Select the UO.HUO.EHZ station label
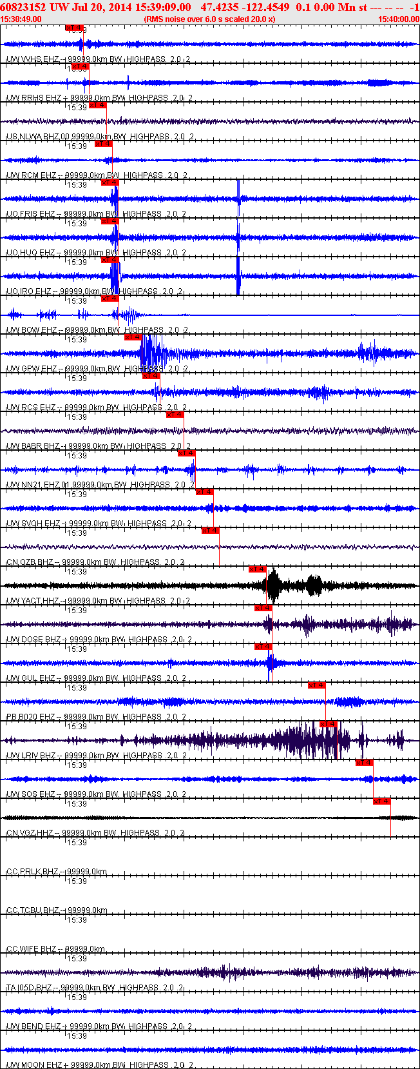Screen dimensions: 420x1069 tap(96, 253)
